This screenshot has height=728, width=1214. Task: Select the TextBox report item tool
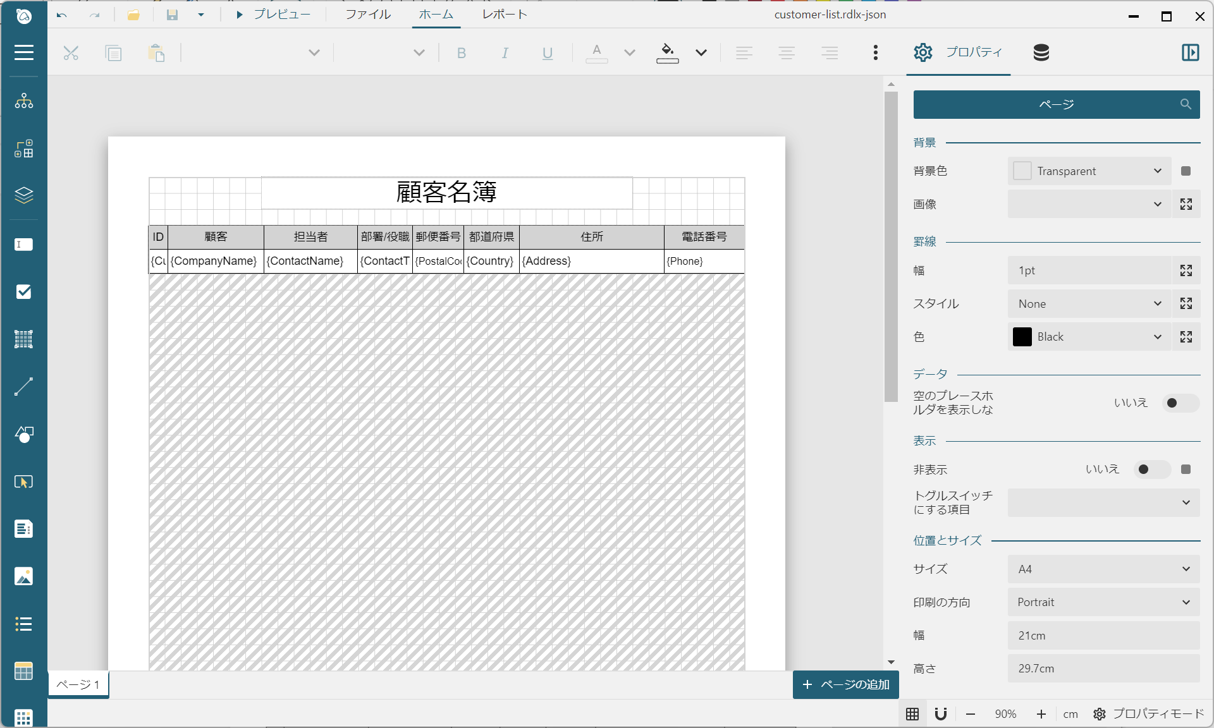23,245
